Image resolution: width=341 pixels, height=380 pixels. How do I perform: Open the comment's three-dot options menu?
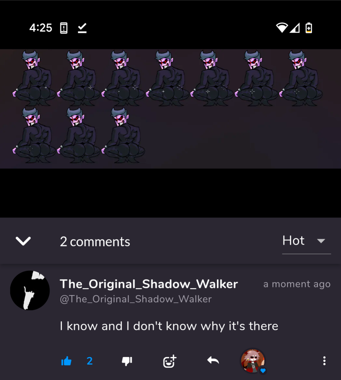tap(324, 361)
